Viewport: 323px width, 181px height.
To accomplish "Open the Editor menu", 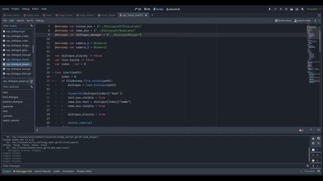I will pyautogui.click(x=35, y=9).
